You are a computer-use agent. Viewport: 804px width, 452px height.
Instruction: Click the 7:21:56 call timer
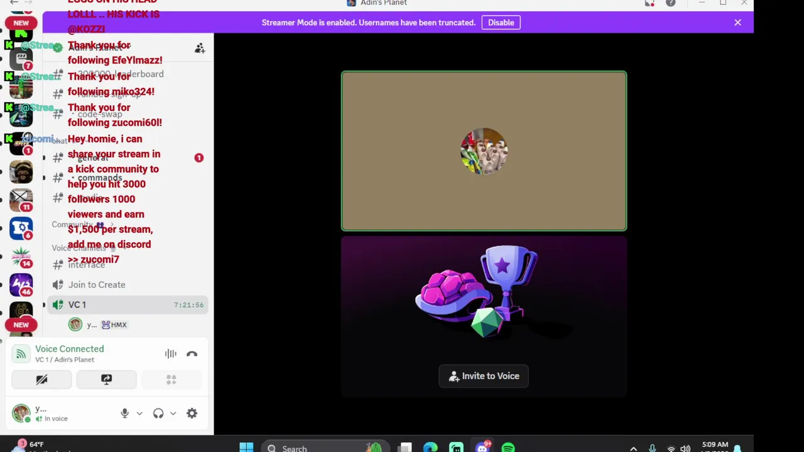(x=188, y=305)
